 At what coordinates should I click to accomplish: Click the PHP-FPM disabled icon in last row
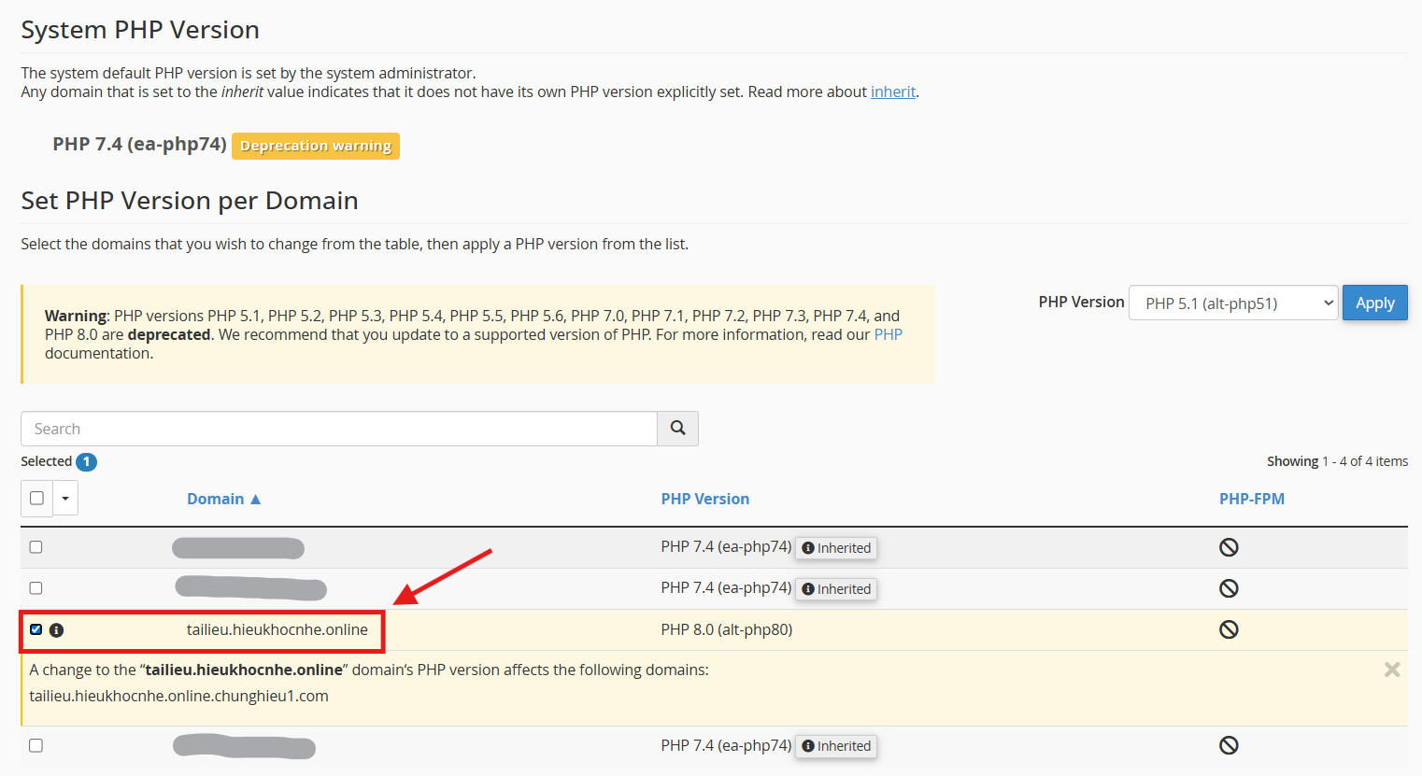[1229, 745]
